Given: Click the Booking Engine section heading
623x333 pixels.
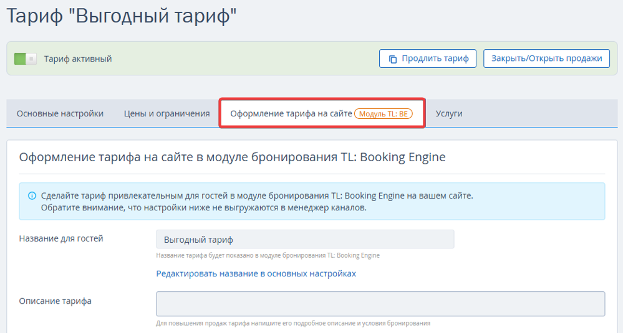Looking at the screenshot, I should 232,157.
